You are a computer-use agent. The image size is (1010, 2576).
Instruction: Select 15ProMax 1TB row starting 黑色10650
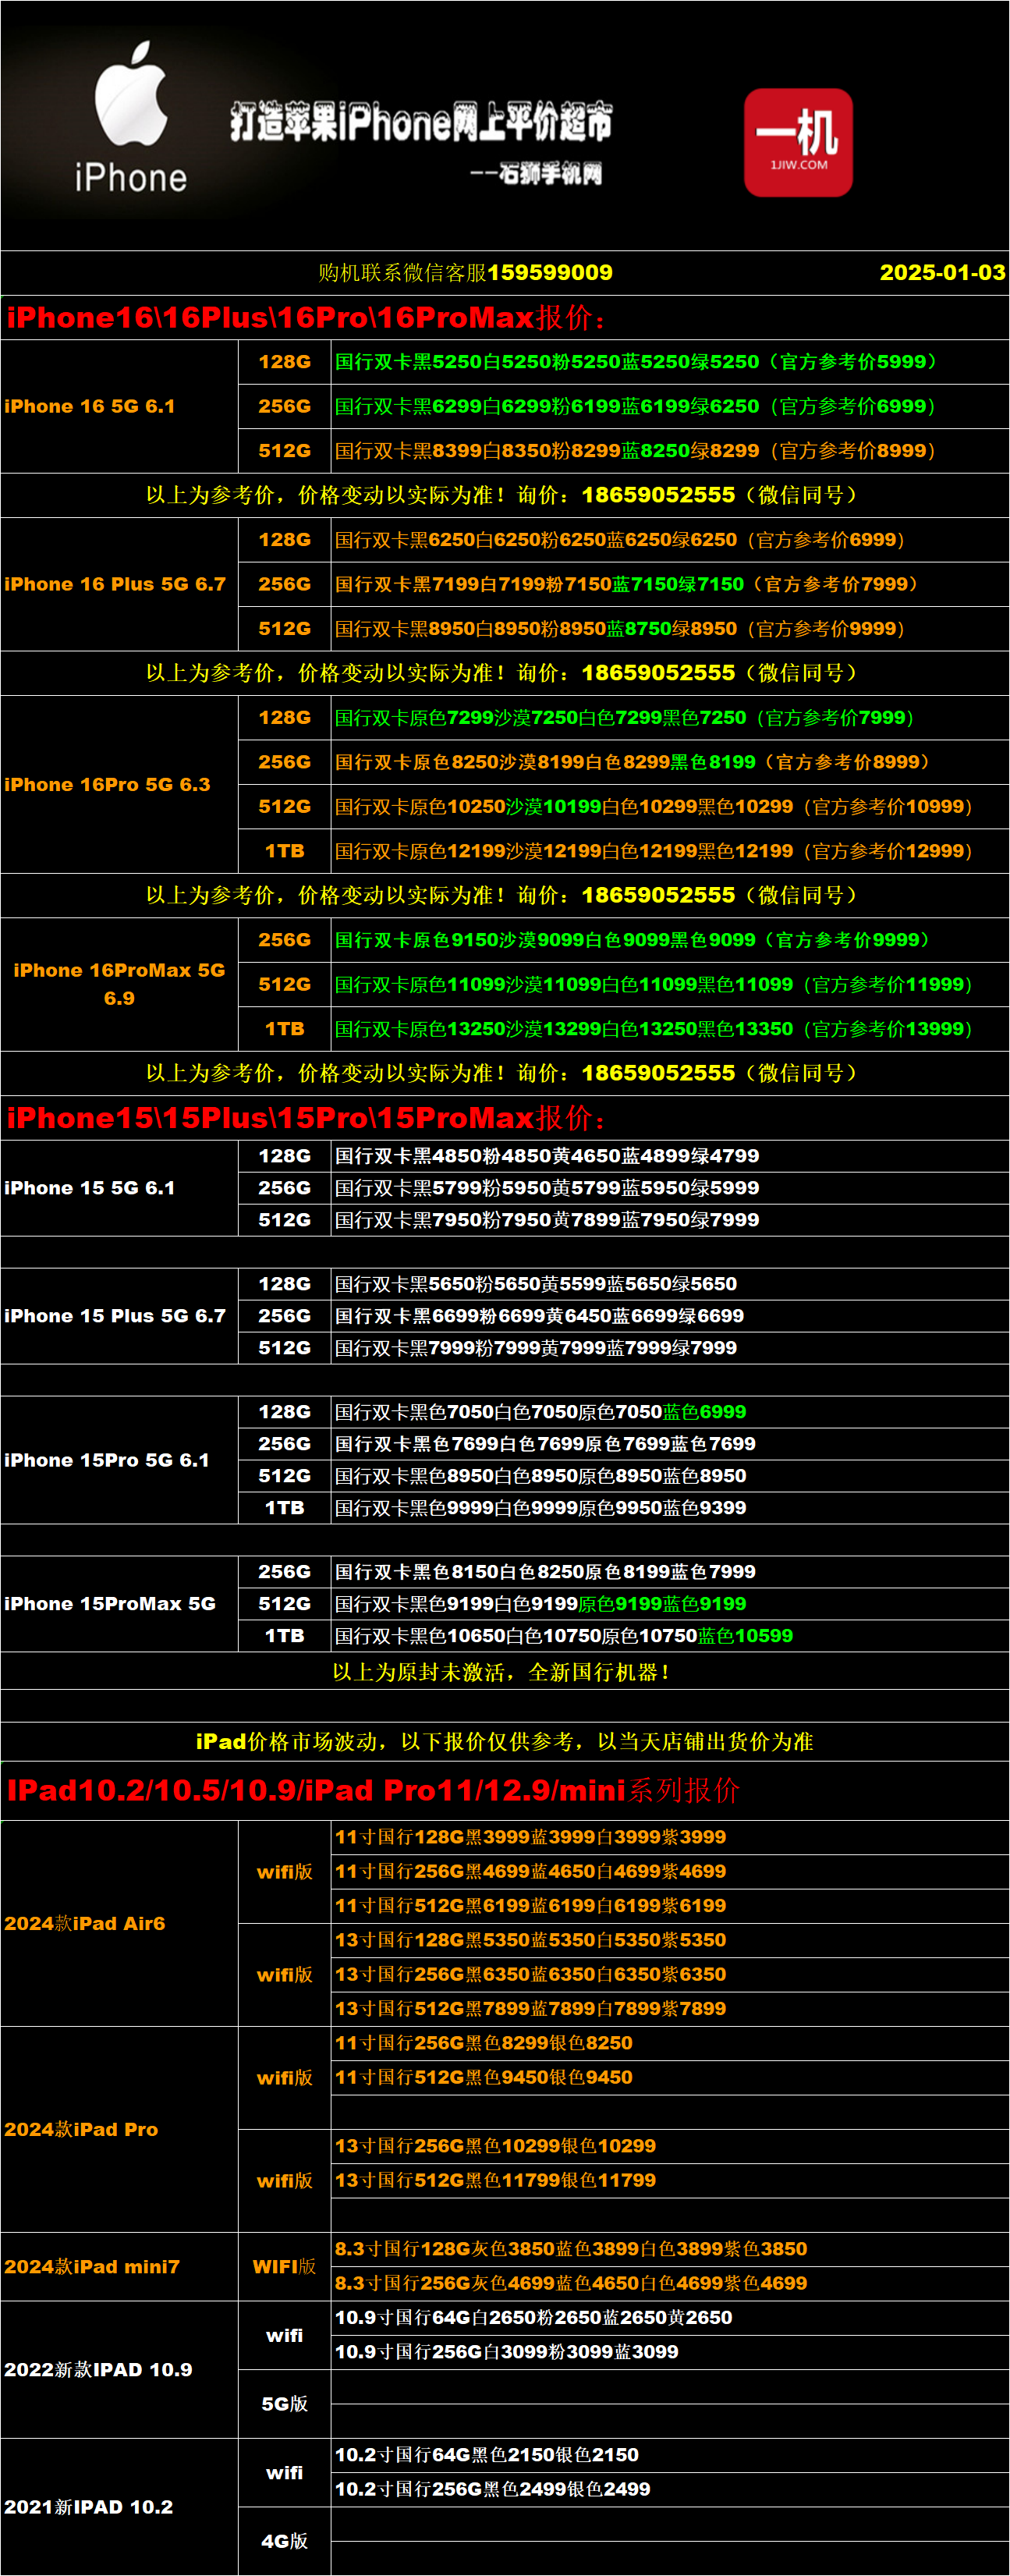669,1636
